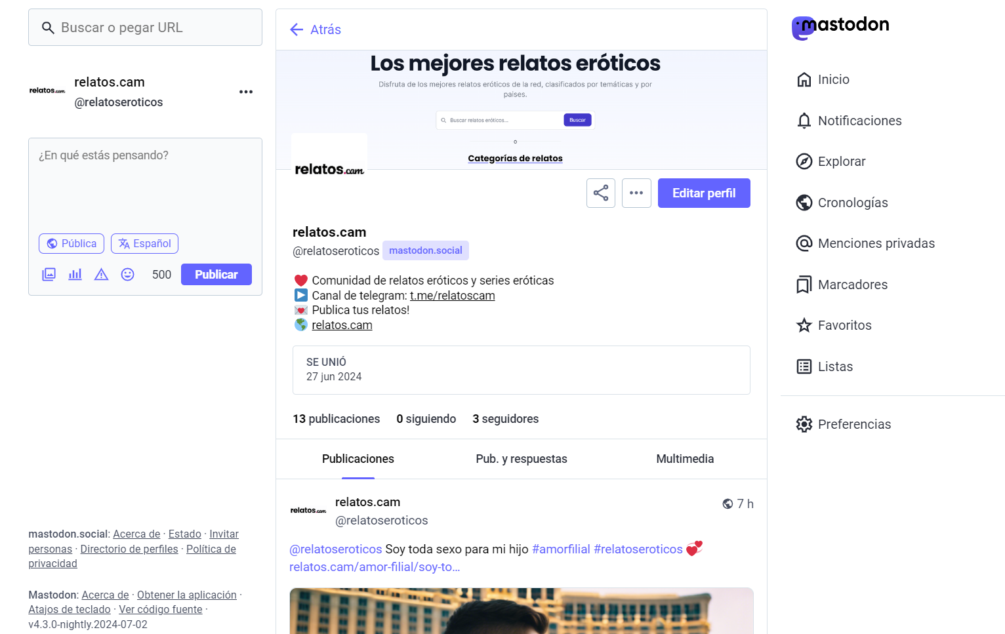The image size is (1005, 634).
Task: Open Cronologías globe icon
Action: click(804, 203)
